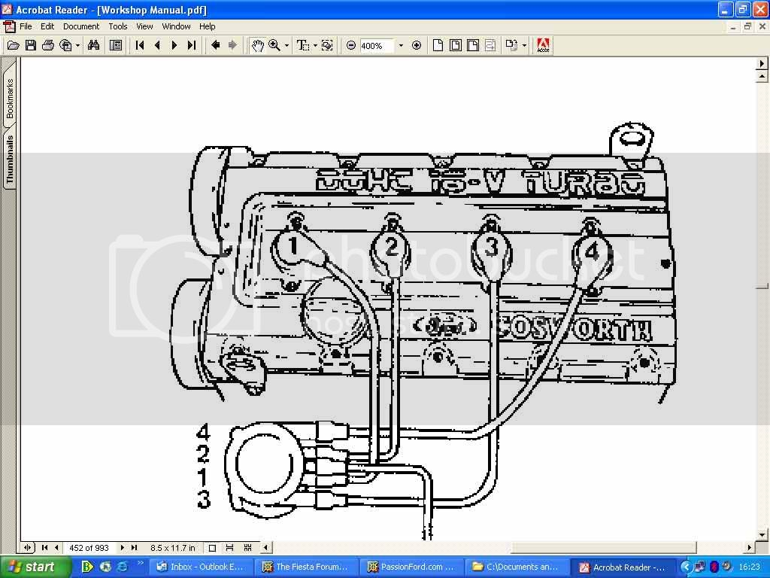This screenshot has height=578, width=770.
Task: Go to first page via toolbar
Action: (140, 45)
